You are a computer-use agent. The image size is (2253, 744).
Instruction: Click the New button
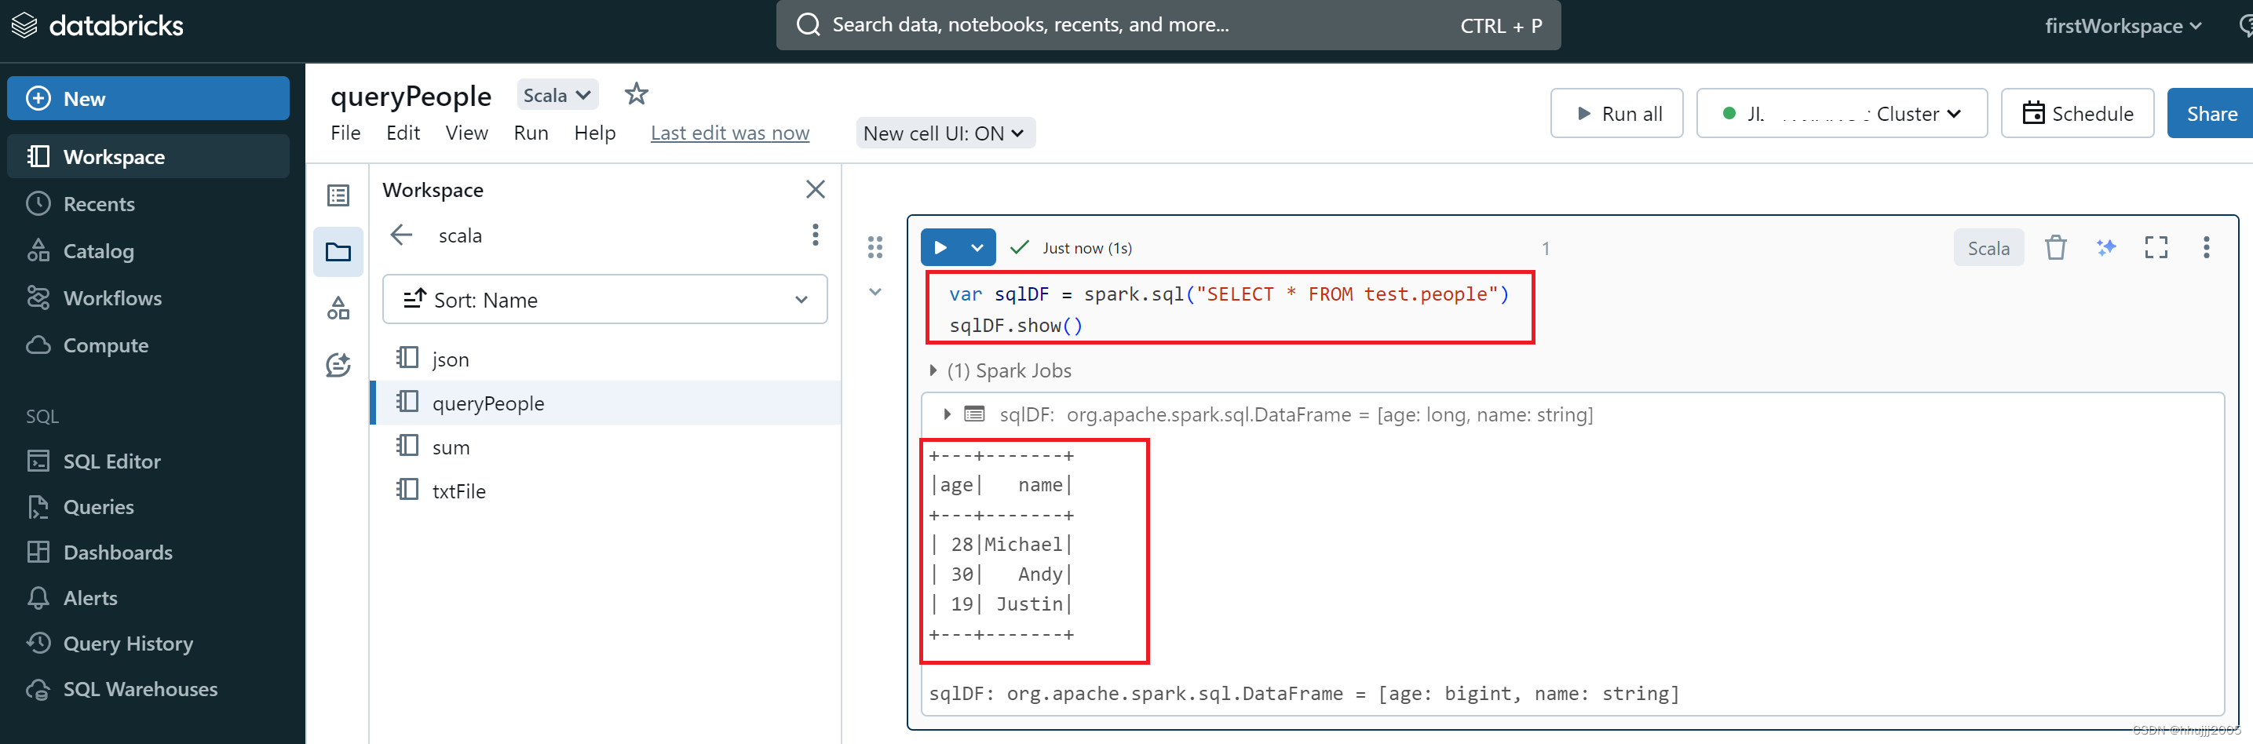coord(148,99)
